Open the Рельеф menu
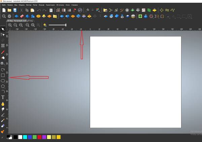Image resolution: width=202 pixels, height=142 pixels. click(x=41, y=5)
